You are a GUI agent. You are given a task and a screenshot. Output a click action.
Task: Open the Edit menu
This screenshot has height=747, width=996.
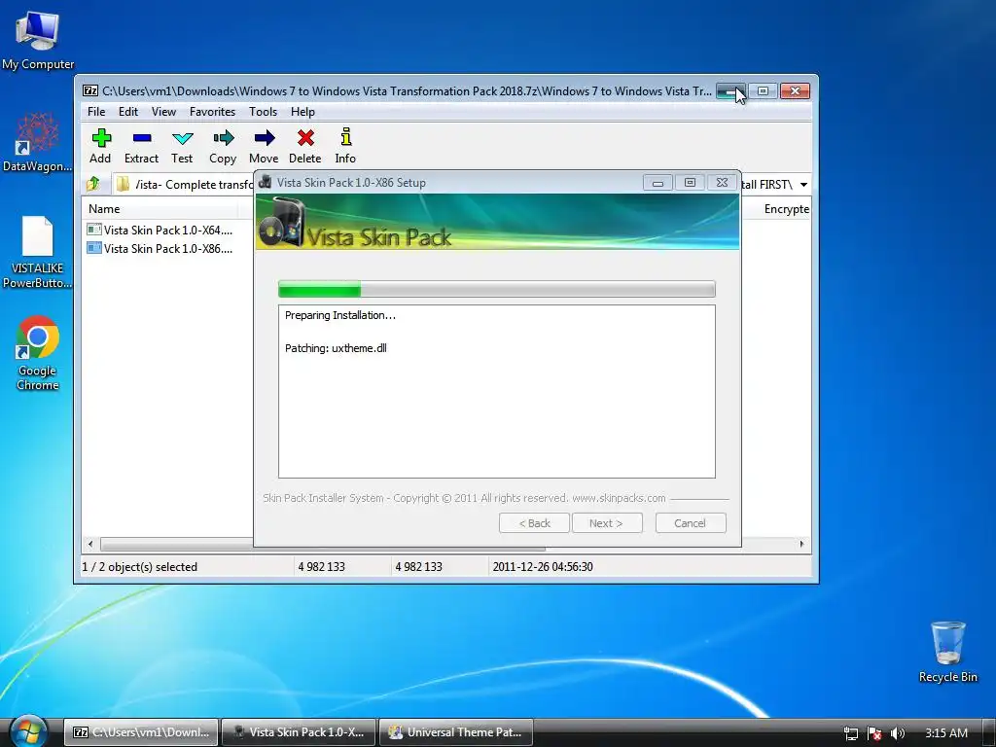tap(128, 112)
